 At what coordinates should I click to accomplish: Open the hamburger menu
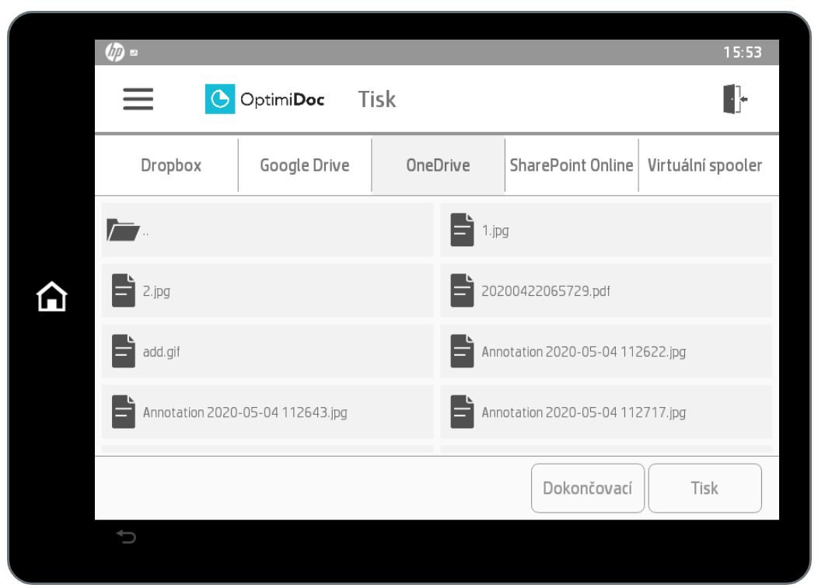[x=138, y=99]
